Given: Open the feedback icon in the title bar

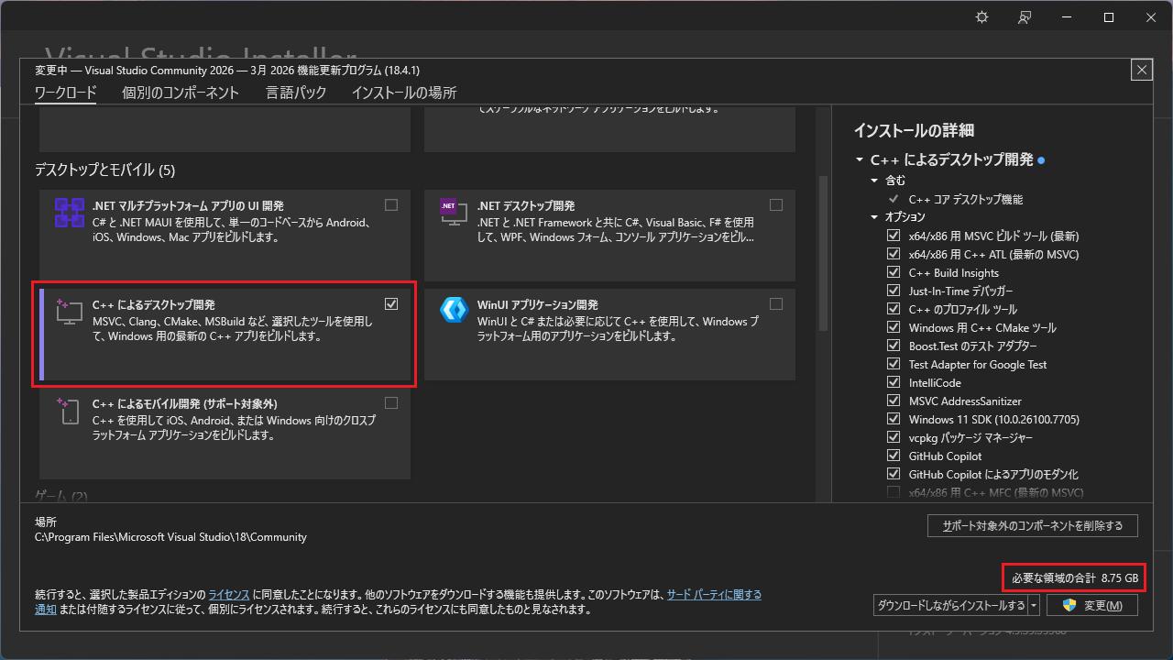Looking at the screenshot, I should [x=1025, y=17].
